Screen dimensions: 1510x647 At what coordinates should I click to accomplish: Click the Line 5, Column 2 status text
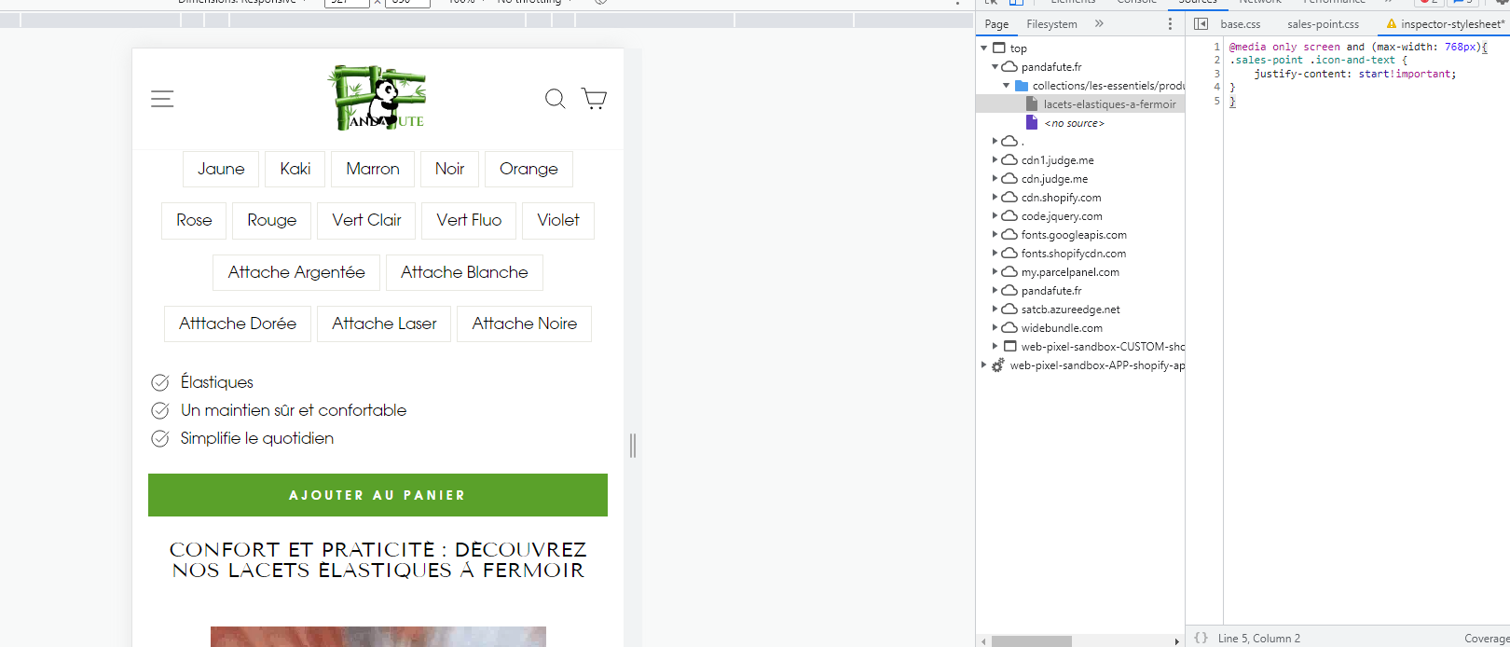[x=1258, y=639]
